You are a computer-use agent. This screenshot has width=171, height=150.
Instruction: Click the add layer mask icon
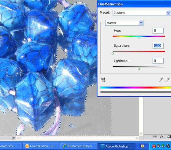click(169, 136)
